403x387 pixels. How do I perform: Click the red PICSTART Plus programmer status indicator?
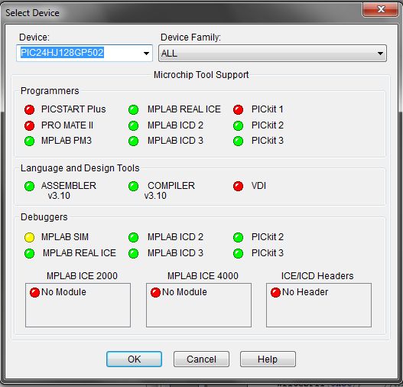click(x=29, y=109)
